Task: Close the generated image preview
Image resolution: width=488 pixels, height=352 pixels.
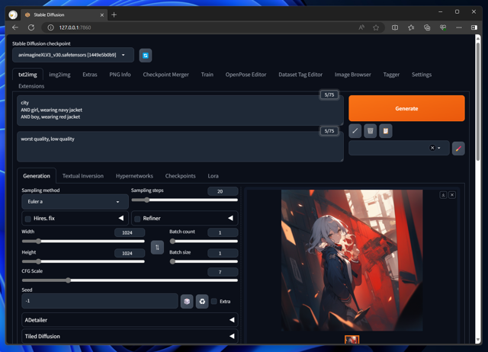Action: point(452,195)
